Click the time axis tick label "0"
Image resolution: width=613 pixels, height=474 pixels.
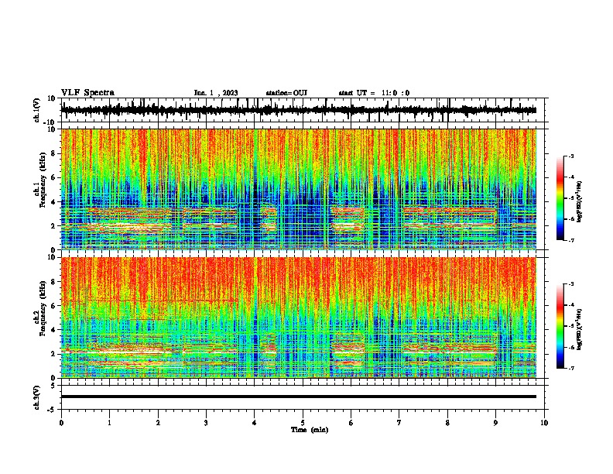pos(61,423)
